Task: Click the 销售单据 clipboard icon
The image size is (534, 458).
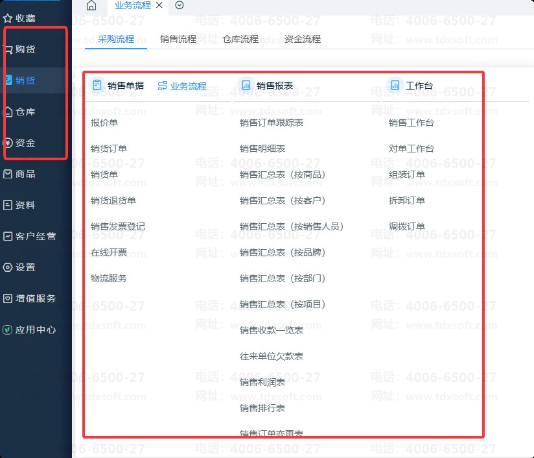Action: (x=97, y=85)
